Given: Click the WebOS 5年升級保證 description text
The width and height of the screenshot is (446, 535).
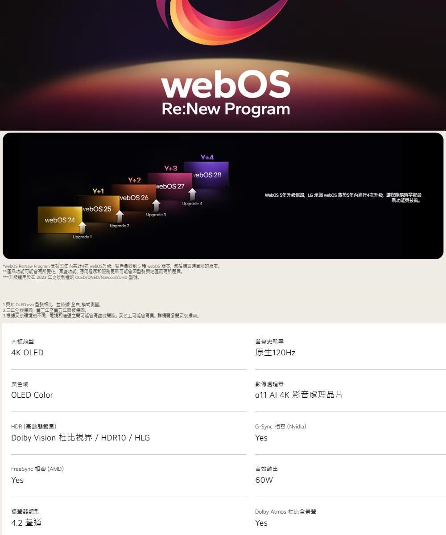Looking at the screenshot, I should (343, 198).
